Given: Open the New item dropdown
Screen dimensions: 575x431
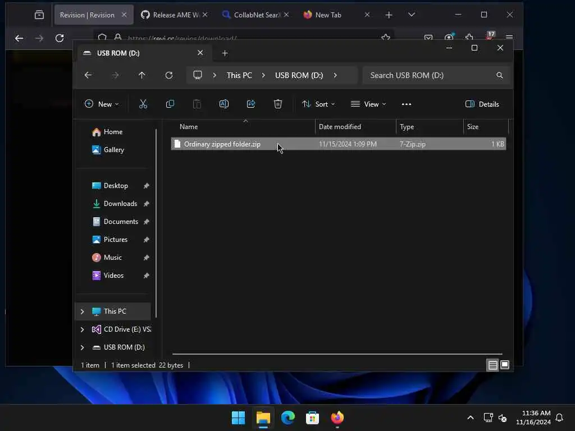Looking at the screenshot, I should [x=102, y=104].
